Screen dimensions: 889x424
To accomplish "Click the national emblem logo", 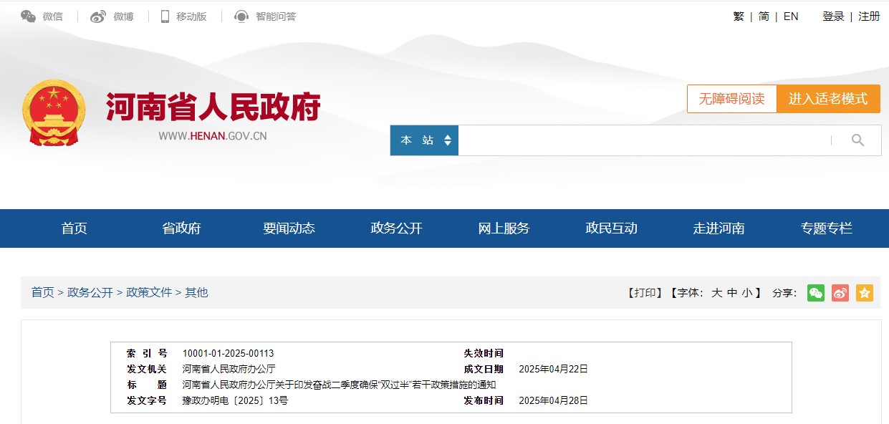I will [x=54, y=112].
